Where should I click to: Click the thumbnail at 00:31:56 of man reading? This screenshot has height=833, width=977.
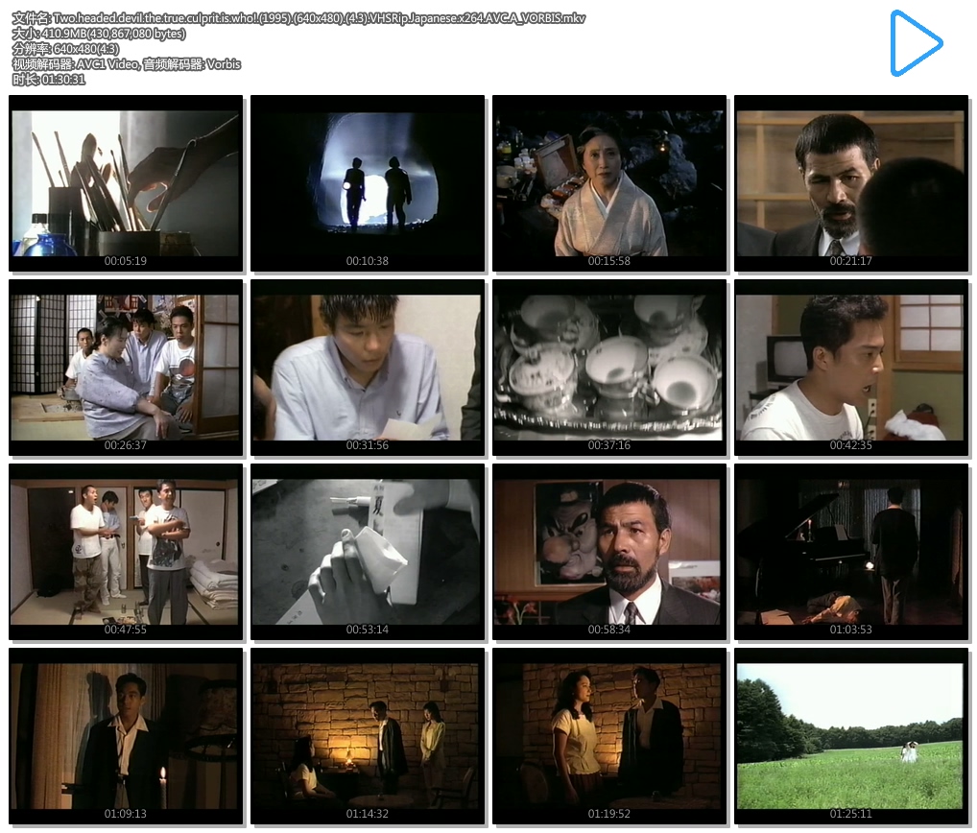[x=368, y=367]
